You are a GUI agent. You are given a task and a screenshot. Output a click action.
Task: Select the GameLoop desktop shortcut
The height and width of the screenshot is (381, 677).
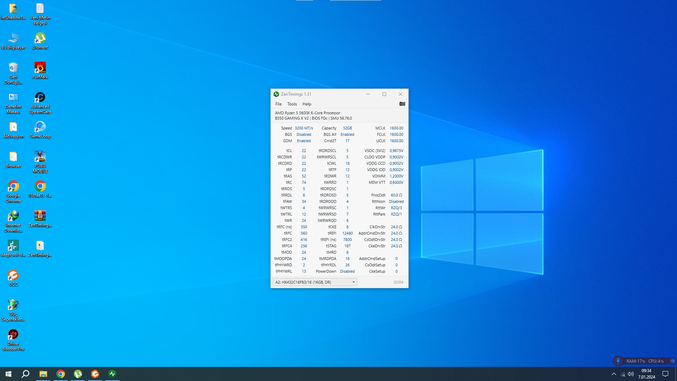click(40, 130)
